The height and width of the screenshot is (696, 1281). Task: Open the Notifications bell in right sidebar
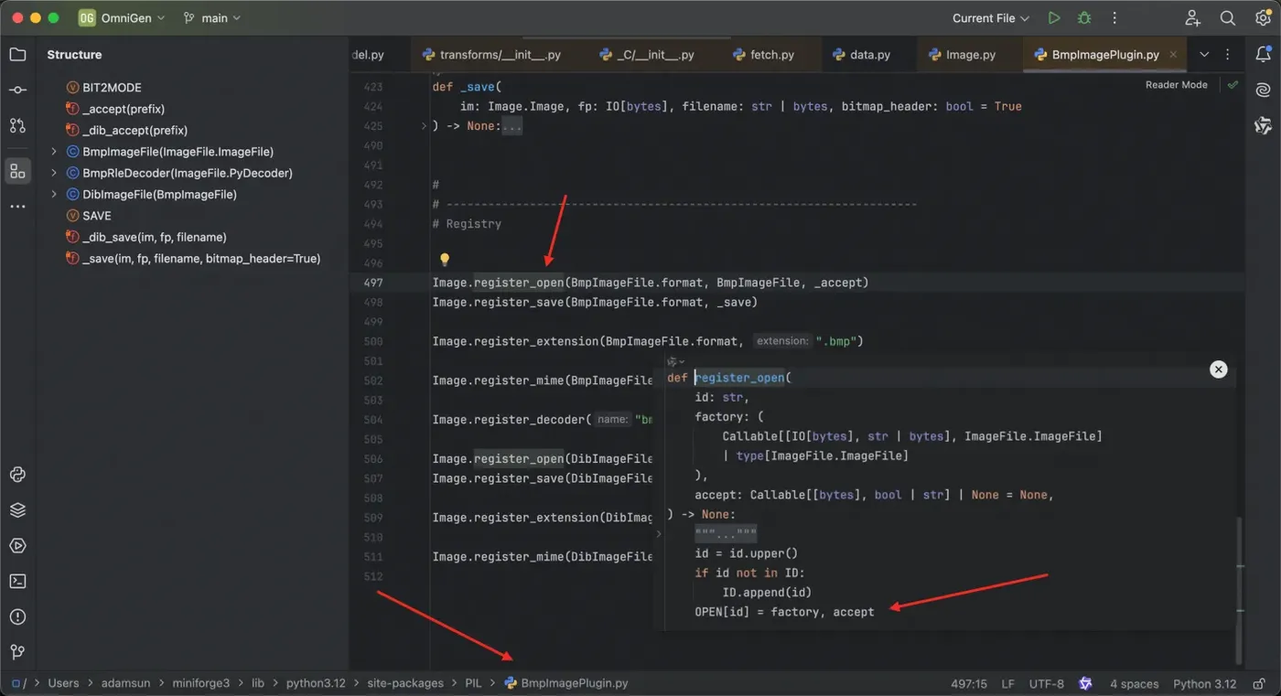(1264, 55)
